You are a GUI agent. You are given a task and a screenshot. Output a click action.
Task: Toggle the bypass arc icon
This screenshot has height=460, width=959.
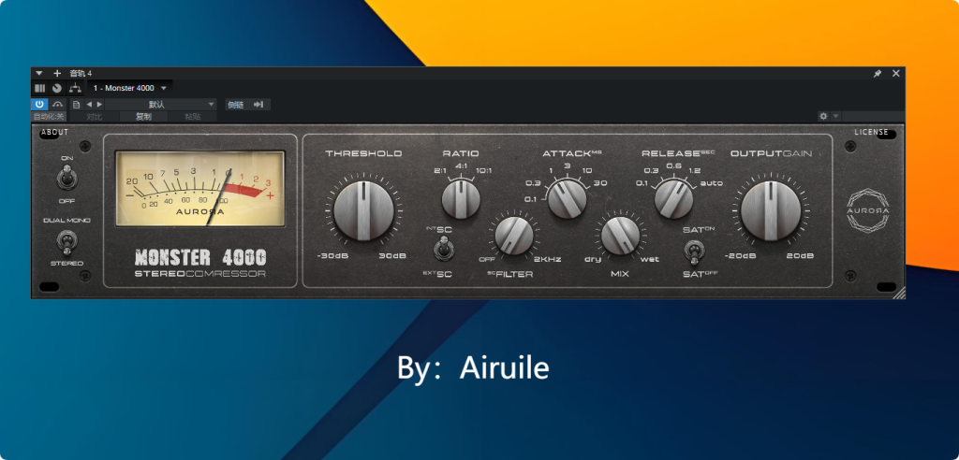pyautogui.click(x=57, y=105)
